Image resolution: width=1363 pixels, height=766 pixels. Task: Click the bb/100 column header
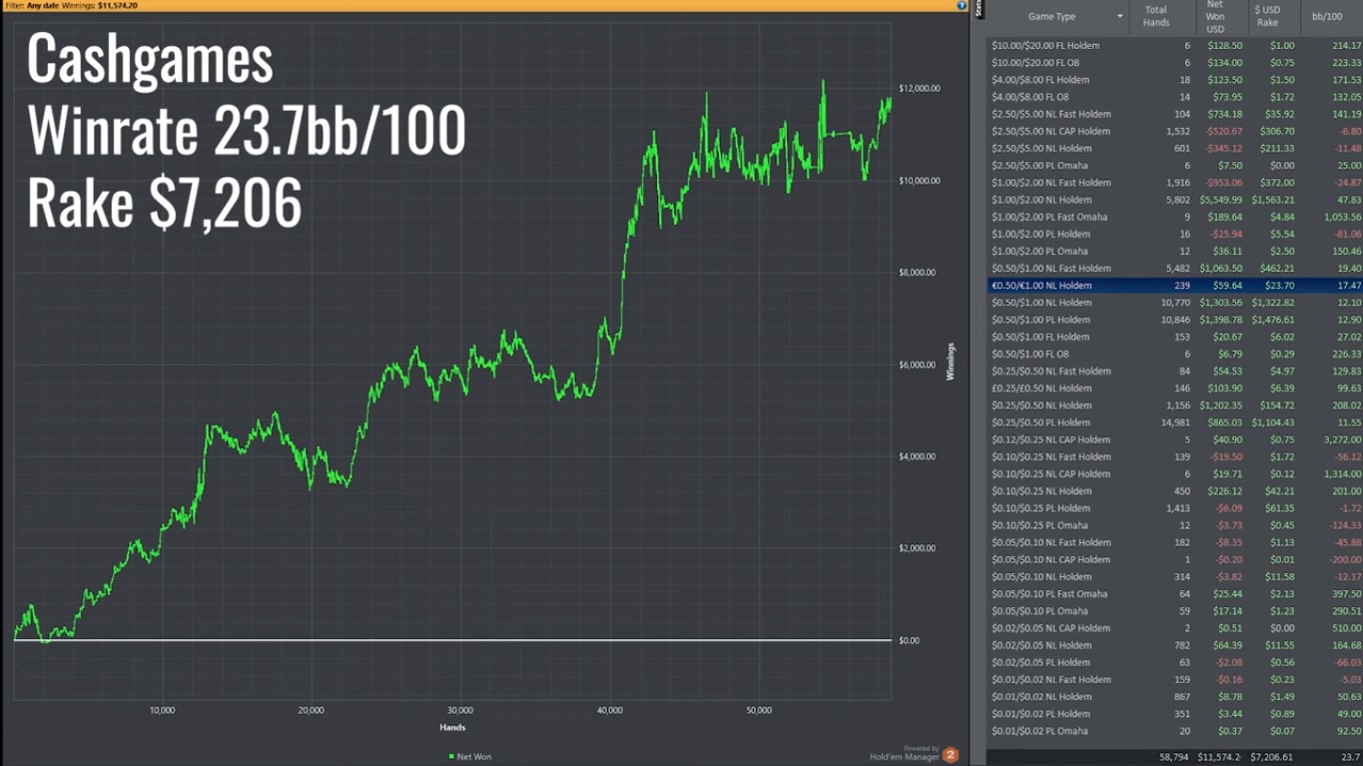pos(1327,17)
